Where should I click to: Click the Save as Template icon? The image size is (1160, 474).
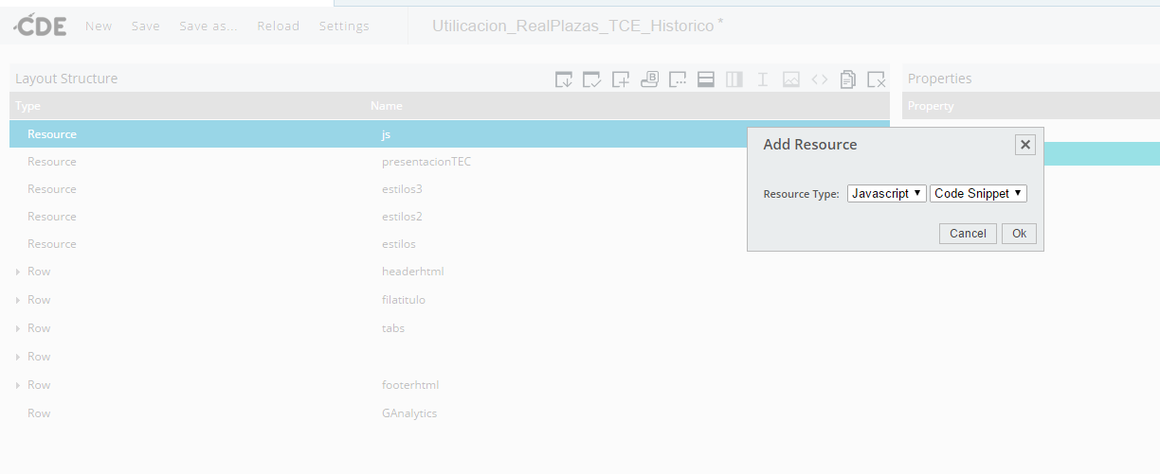(x=564, y=79)
